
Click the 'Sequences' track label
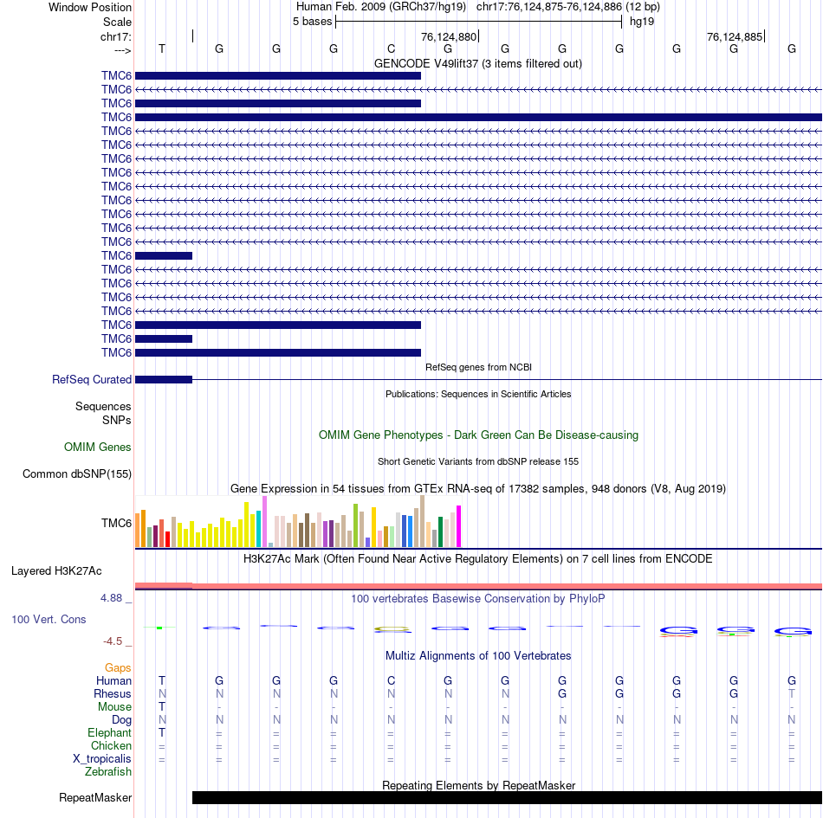tap(103, 406)
